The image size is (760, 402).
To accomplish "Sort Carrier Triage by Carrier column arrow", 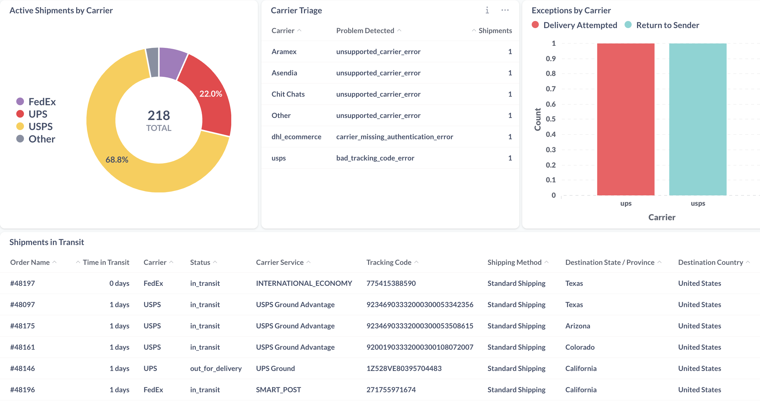I will click(x=299, y=30).
